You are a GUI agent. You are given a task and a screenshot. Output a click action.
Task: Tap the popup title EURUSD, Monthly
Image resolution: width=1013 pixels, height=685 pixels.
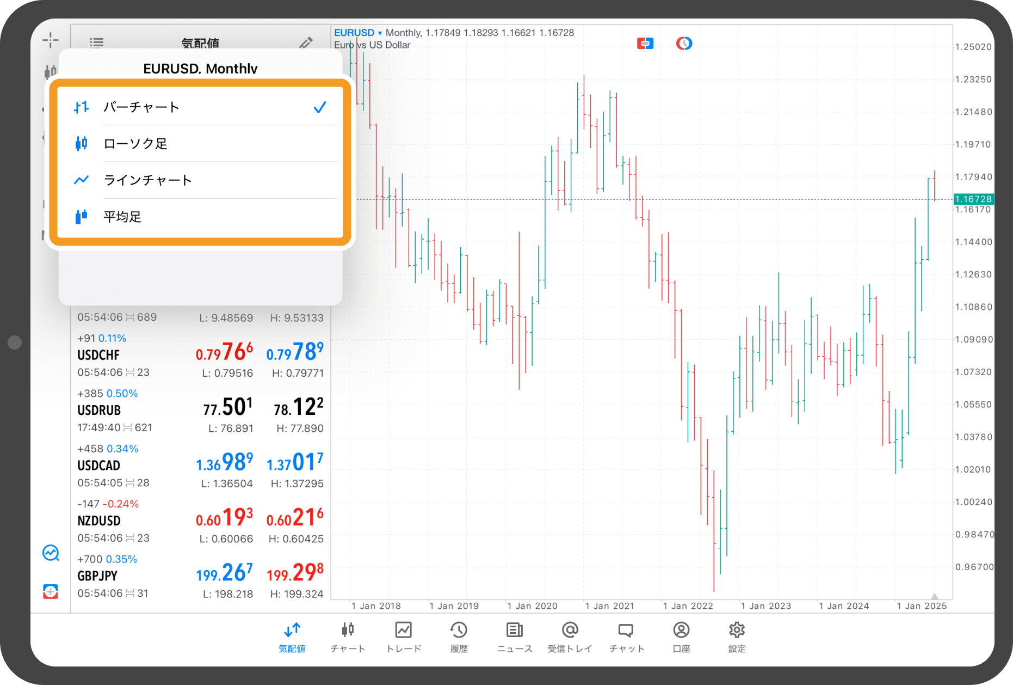200,68
